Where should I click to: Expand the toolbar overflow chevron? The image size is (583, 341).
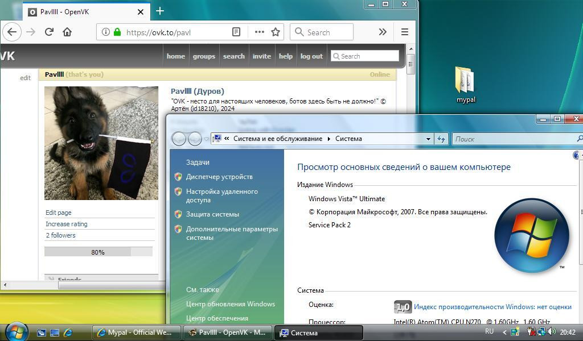click(383, 32)
